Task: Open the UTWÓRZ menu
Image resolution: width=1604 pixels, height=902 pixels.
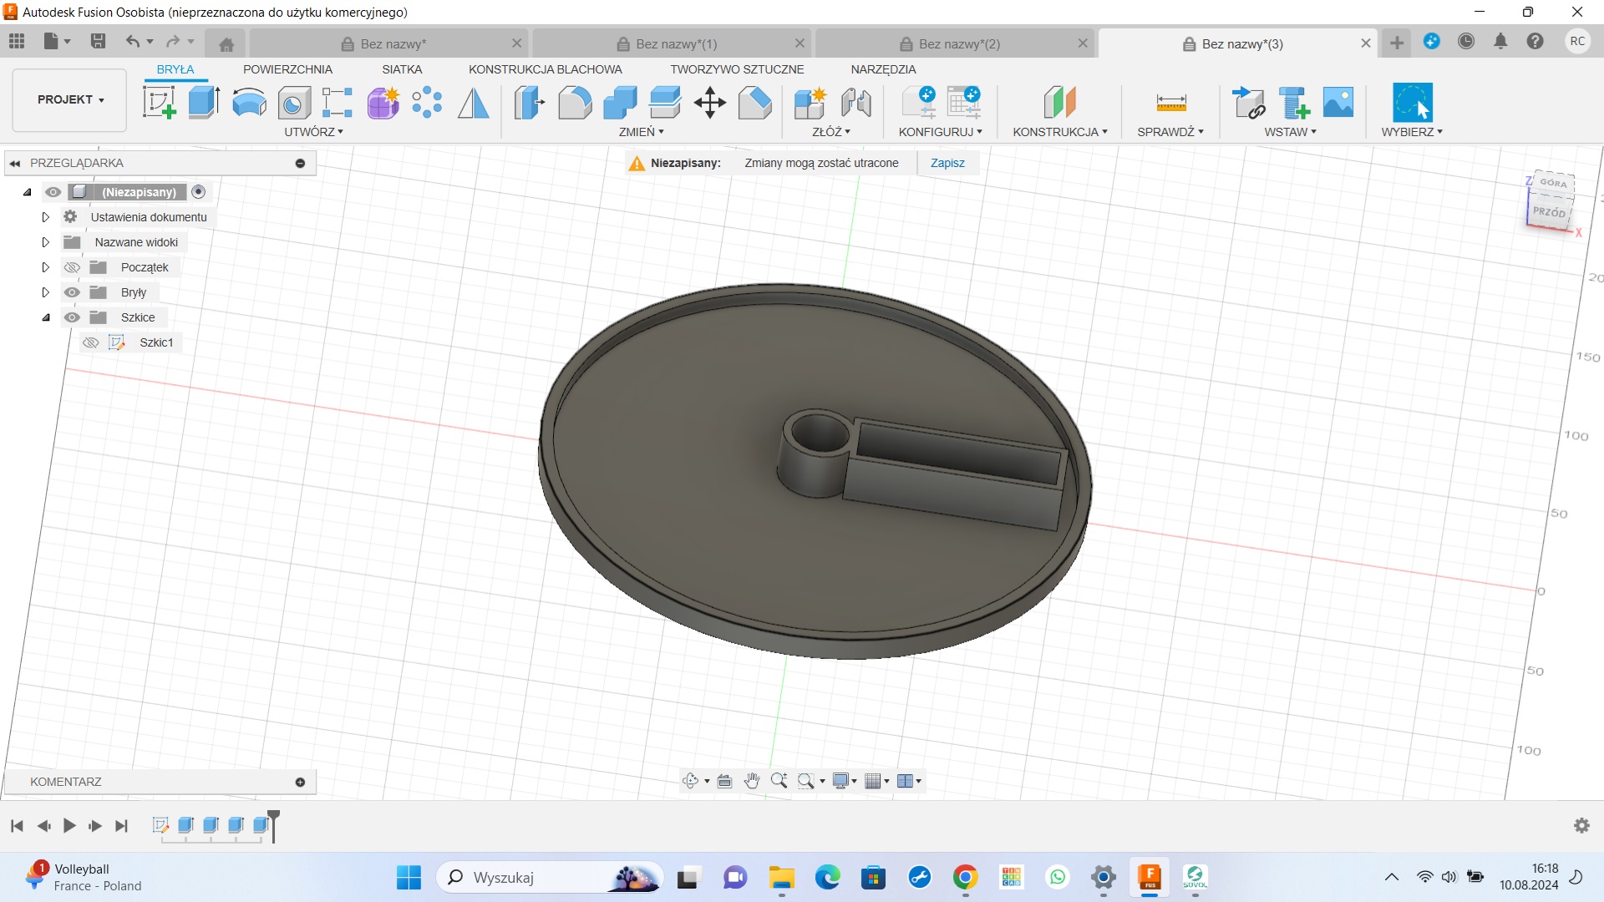Action: point(313,132)
